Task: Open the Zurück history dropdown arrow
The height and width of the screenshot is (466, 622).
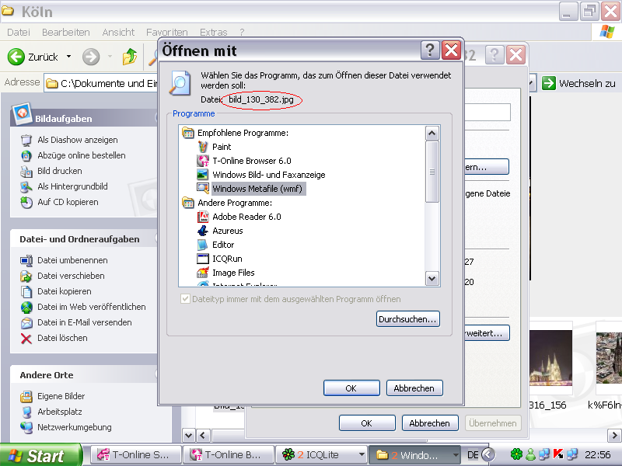Action: point(68,57)
